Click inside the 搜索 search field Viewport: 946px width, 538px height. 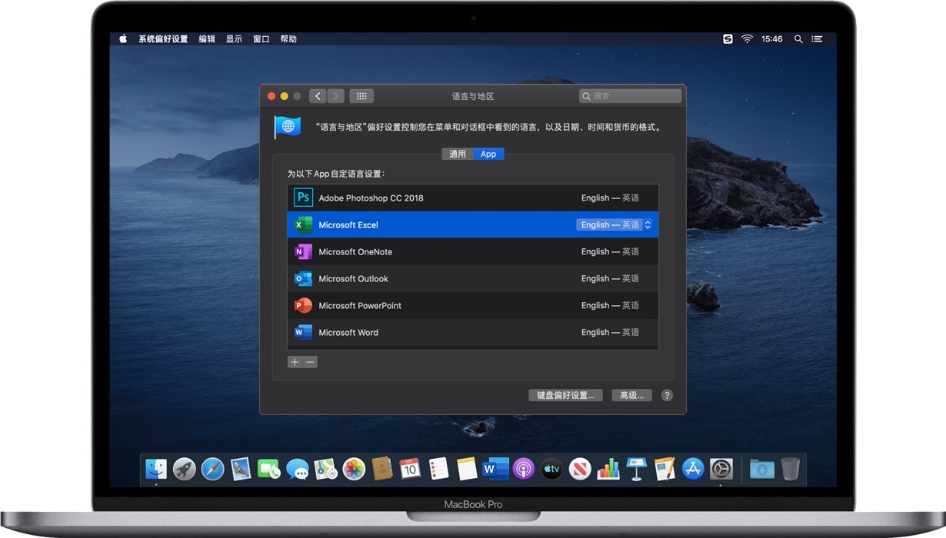(x=629, y=95)
